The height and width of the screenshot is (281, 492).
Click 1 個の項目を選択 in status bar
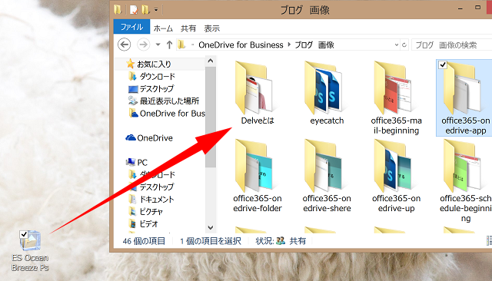(211, 241)
